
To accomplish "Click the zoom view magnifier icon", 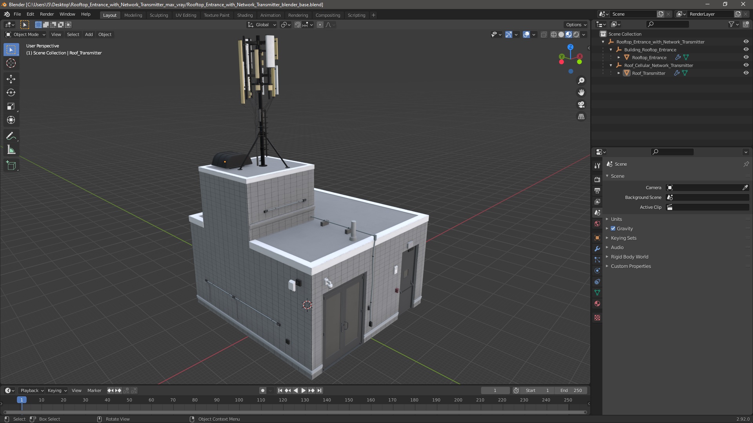I will pos(581,81).
